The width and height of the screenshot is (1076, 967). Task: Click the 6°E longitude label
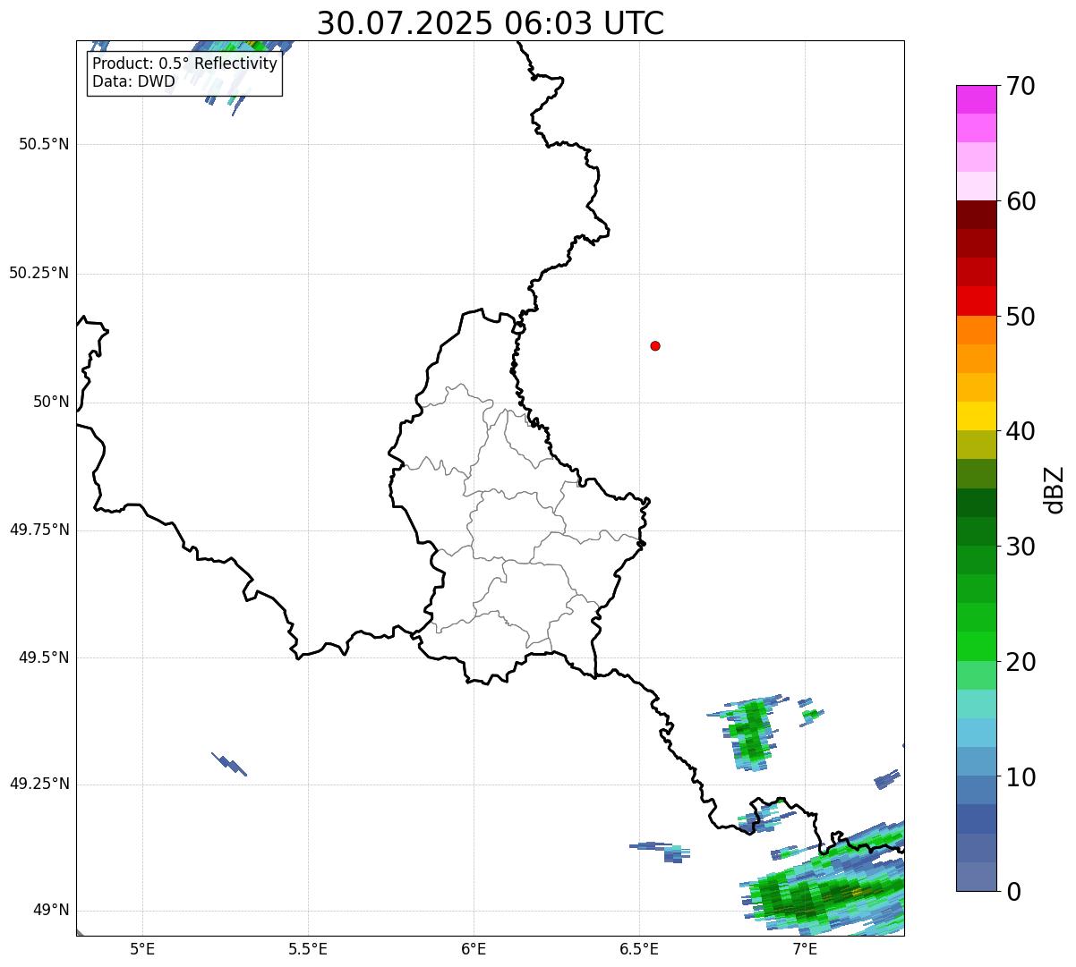pyautogui.click(x=474, y=948)
